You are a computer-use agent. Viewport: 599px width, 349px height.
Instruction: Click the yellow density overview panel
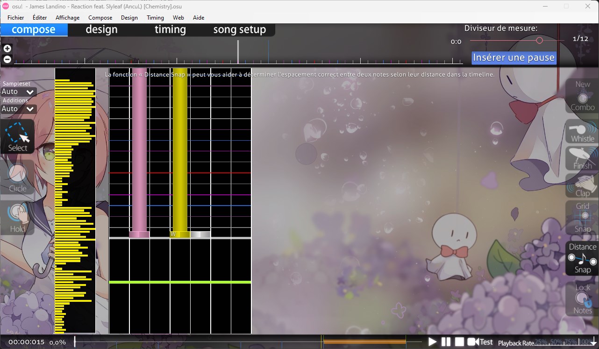[75, 201]
